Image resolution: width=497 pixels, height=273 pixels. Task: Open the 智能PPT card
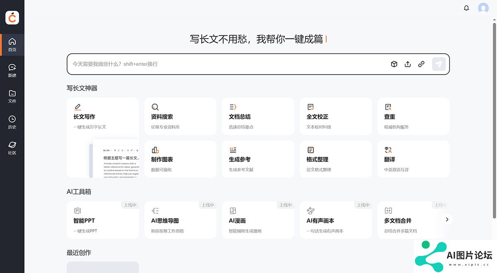tap(103, 220)
